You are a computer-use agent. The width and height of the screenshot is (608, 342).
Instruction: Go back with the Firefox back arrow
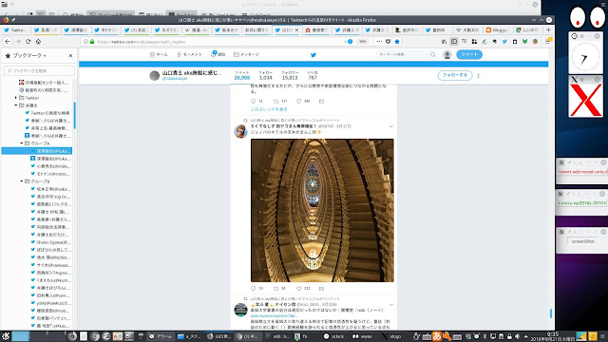pyautogui.click(x=8, y=42)
